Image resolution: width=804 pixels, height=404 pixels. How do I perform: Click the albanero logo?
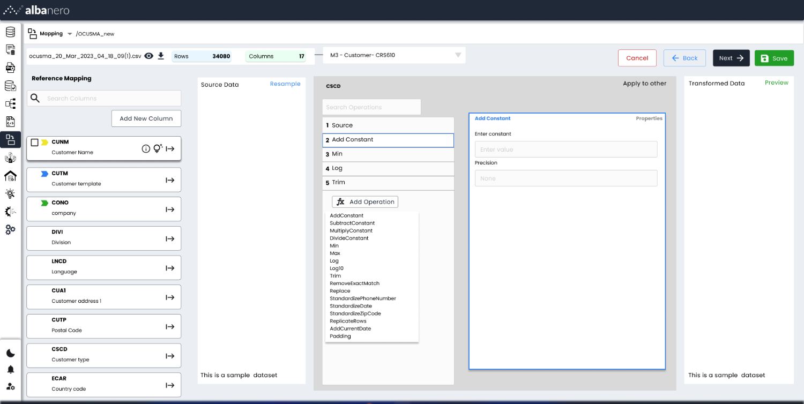pos(36,10)
